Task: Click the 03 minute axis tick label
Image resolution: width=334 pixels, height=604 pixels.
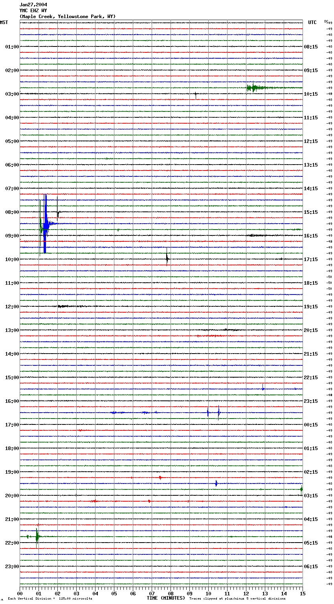Action: point(76,594)
